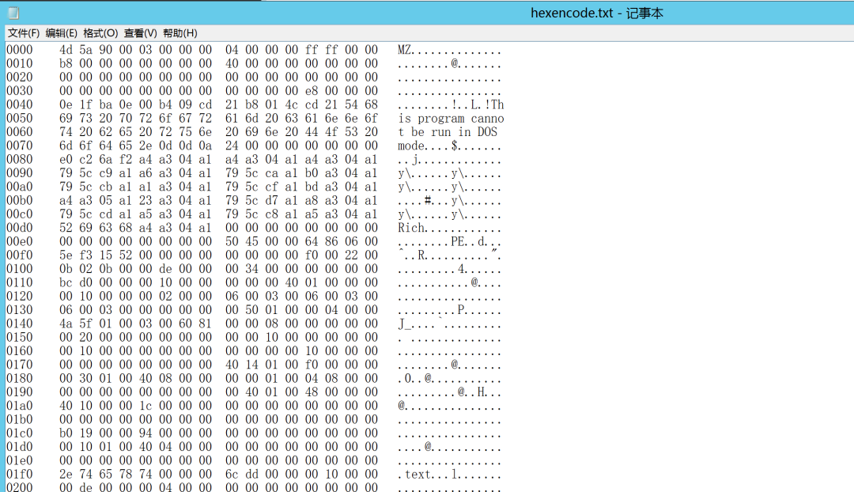Click offset 0180 row label
This screenshot has width=854, height=492.
pos(20,378)
